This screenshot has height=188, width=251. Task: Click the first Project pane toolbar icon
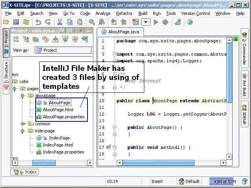16,39
